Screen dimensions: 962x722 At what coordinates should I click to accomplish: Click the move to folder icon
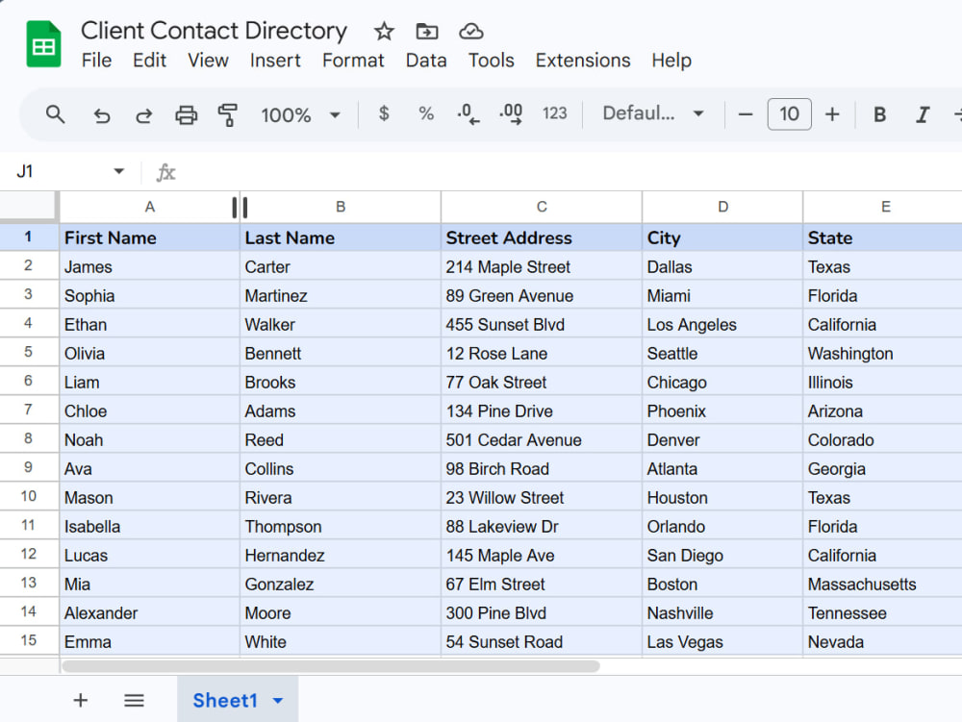[427, 32]
